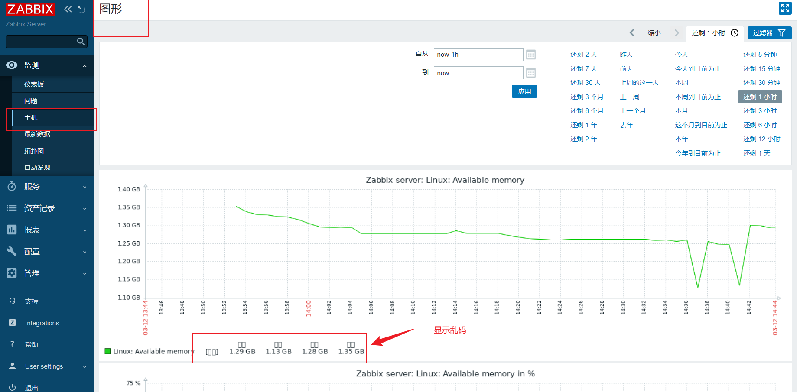
Task: Open the 仪表板 menu item
Action: (53, 84)
